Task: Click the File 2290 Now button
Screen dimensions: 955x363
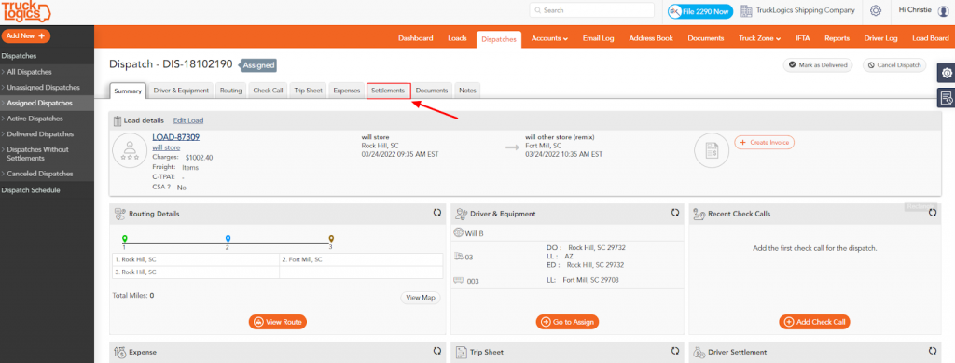Action: coord(700,11)
